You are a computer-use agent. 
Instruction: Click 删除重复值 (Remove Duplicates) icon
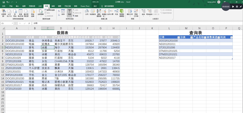pyautogui.click(x=99, y=13)
